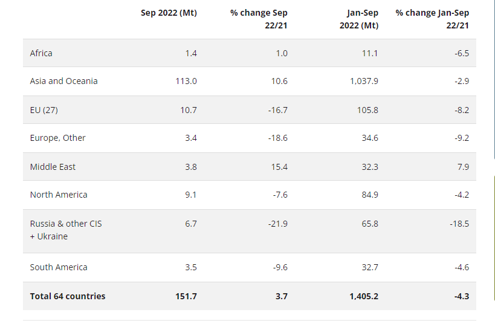Click the "Sep 2022 (Mt)" column header

[x=169, y=13]
